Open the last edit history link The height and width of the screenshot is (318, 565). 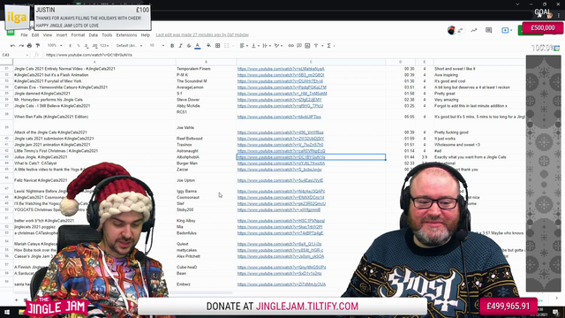click(x=202, y=35)
